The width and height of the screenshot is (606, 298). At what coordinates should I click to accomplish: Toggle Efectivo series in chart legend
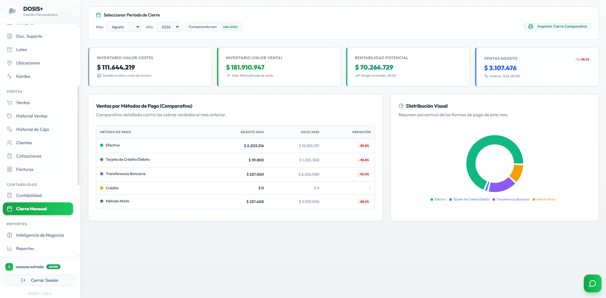coord(438,200)
